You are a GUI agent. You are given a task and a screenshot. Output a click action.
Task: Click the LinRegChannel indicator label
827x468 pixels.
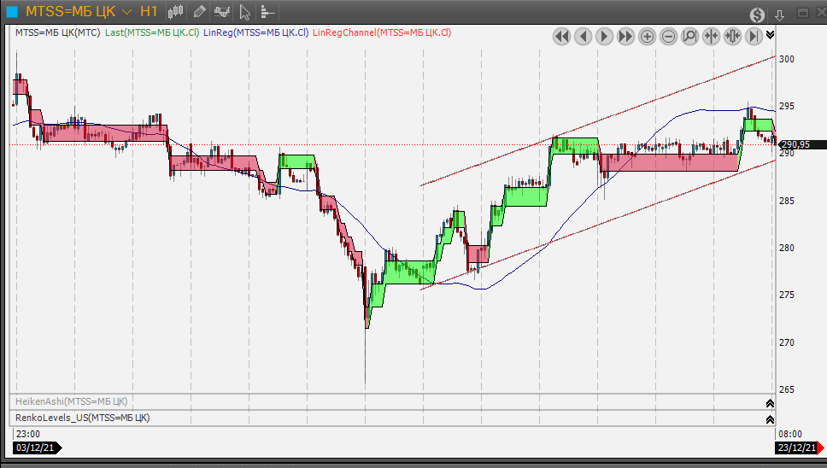pyautogui.click(x=382, y=32)
